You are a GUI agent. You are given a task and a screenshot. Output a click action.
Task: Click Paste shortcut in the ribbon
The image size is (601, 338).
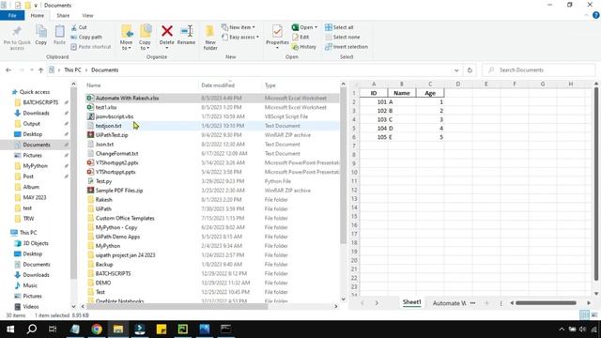(91, 47)
